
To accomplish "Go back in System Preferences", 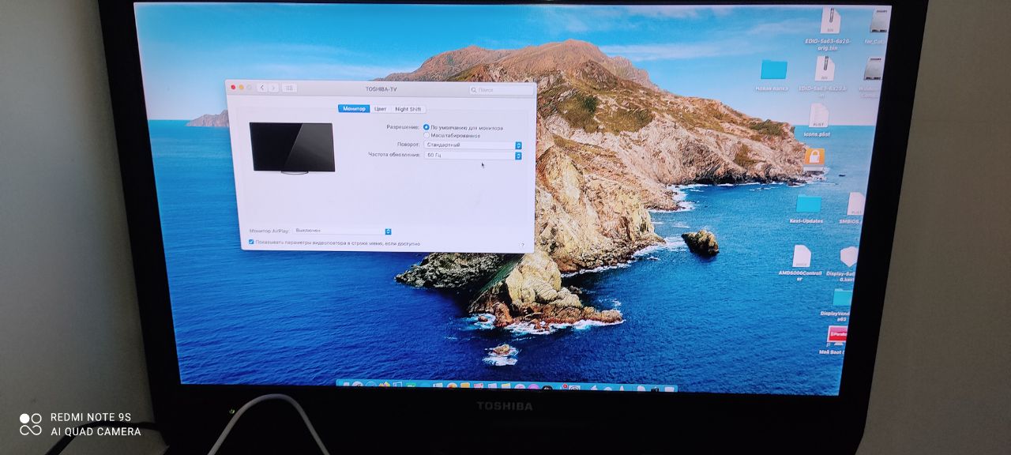I will click(x=262, y=88).
